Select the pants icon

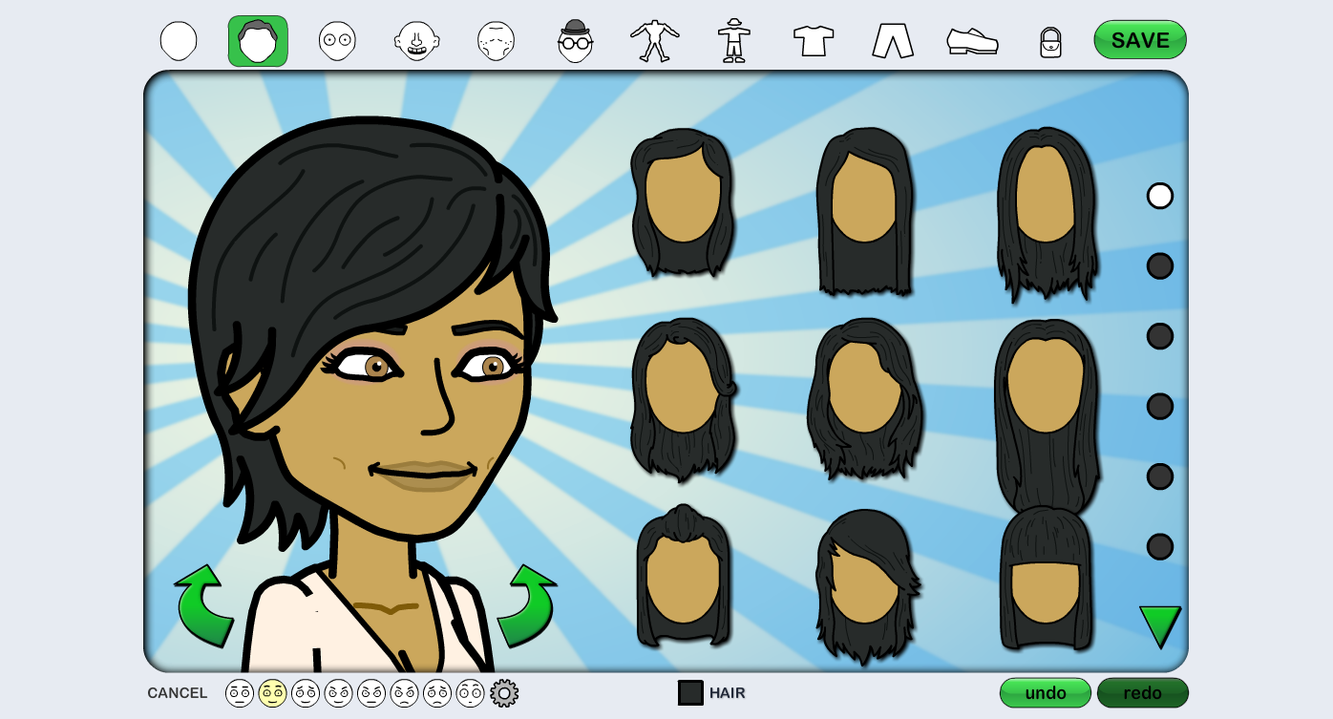click(893, 41)
